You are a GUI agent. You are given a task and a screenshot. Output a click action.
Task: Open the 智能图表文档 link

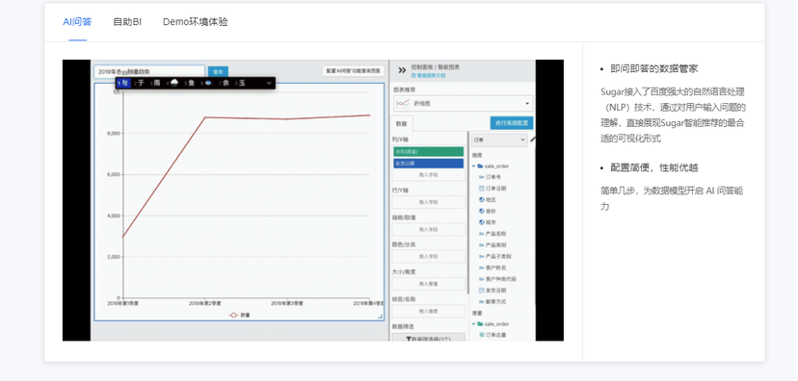(428, 75)
